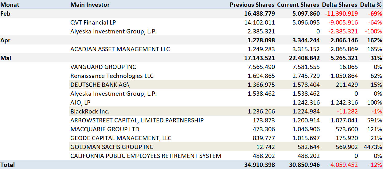Click the BlackRock Inc. investor cell

coord(90,111)
